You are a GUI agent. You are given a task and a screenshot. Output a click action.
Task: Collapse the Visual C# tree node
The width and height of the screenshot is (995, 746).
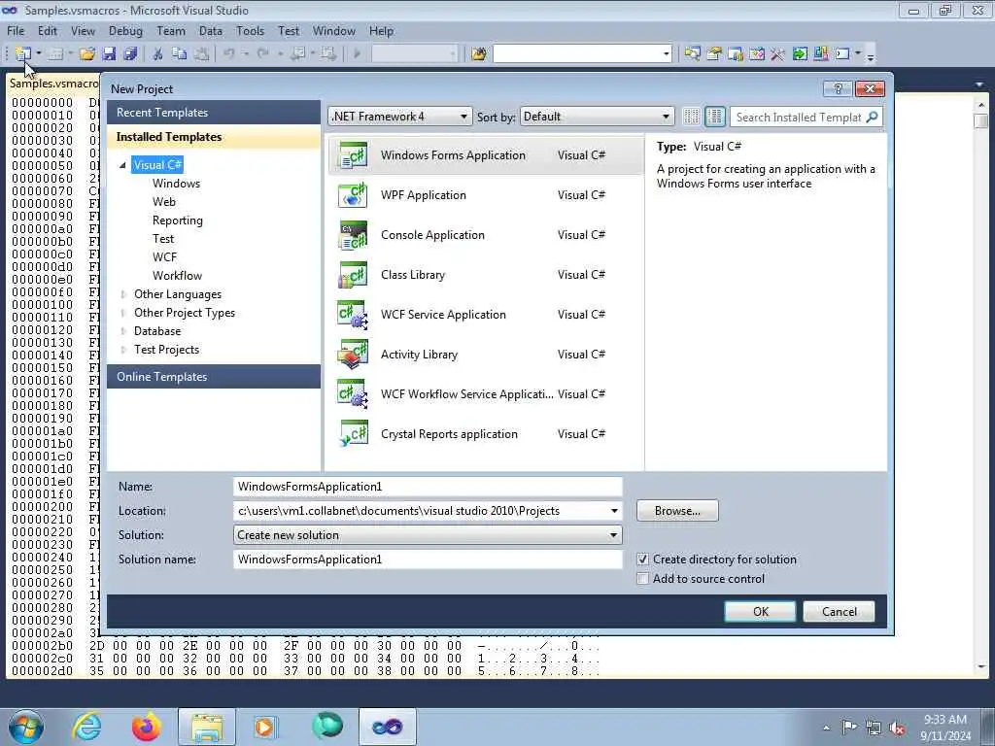point(122,165)
